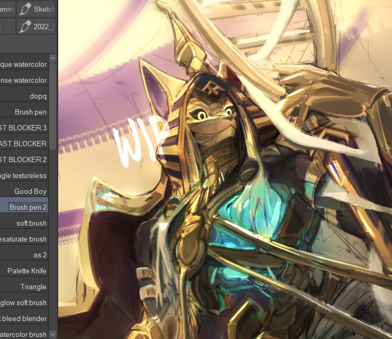
Task: Click the brush list scrollbar thumb
Action: click(52, 106)
